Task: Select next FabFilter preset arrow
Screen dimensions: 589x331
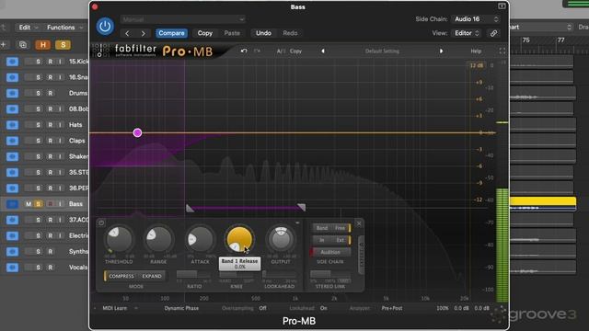Action: tap(442, 51)
